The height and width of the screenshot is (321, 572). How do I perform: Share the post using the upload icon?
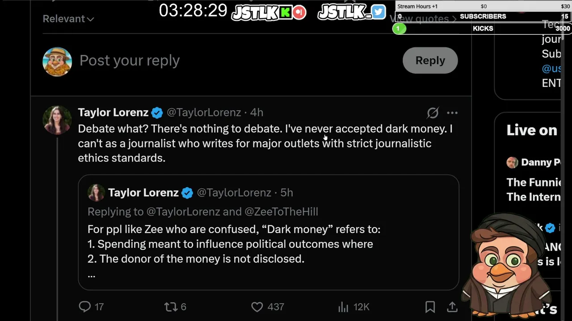coord(452,307)
